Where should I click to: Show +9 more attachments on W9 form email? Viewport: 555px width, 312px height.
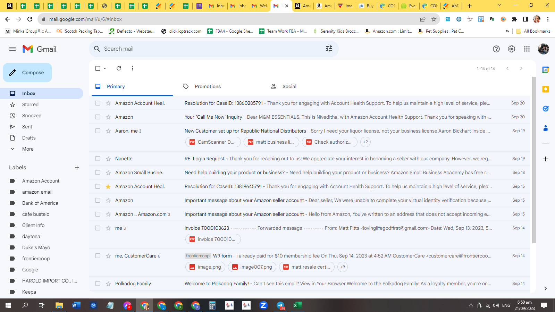(x=343, y=267)
